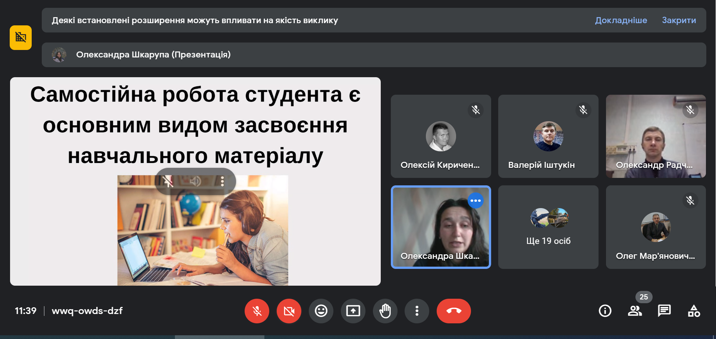The width and height of the screenshot is (716, 339).
Task: Open presentation overlay three-dot menu
Action: pos(222,182)
